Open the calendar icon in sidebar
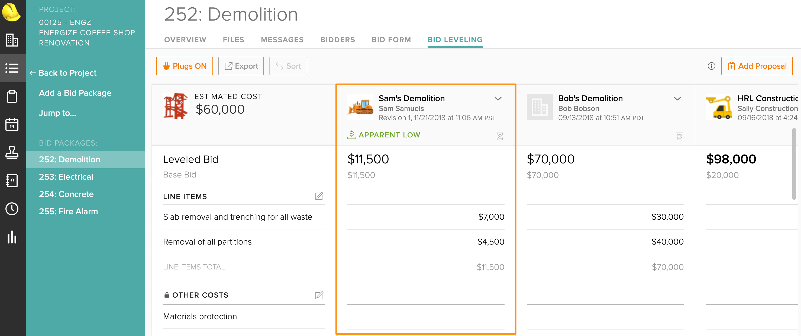Image resolution: width=801 pixels, height=336 pixels. (x=12, y=124)
